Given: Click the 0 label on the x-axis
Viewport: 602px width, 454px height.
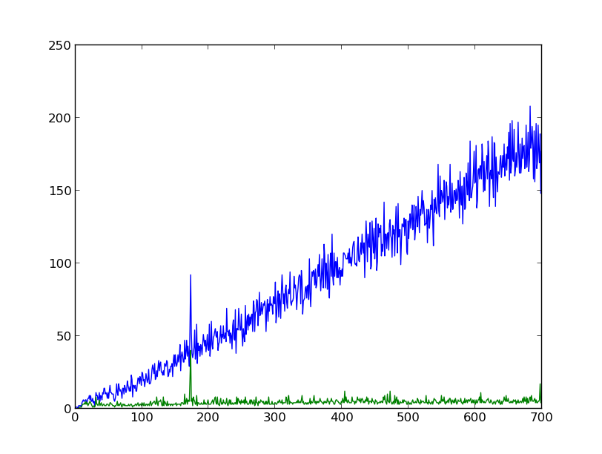Looking at the screenshot, I should 75,418.
